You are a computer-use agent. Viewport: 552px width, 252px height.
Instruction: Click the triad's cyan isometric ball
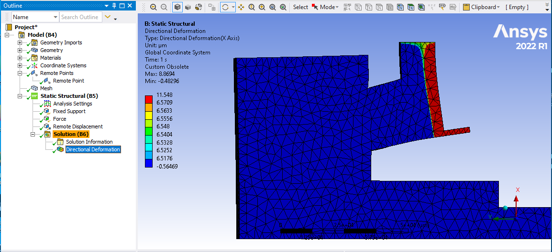(505, 208)
